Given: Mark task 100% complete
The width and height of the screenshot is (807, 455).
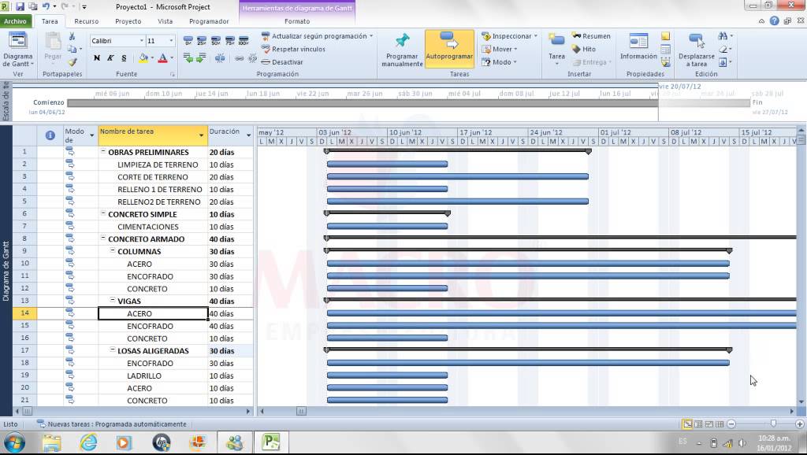Looking at the screenshot, I should click(x=244, y=41).
